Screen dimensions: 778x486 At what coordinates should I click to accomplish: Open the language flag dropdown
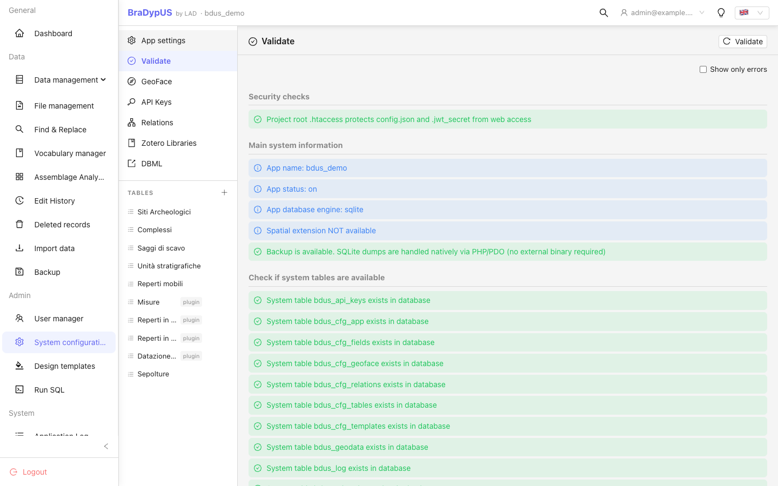pyautogui.click(x=752, y=13)
